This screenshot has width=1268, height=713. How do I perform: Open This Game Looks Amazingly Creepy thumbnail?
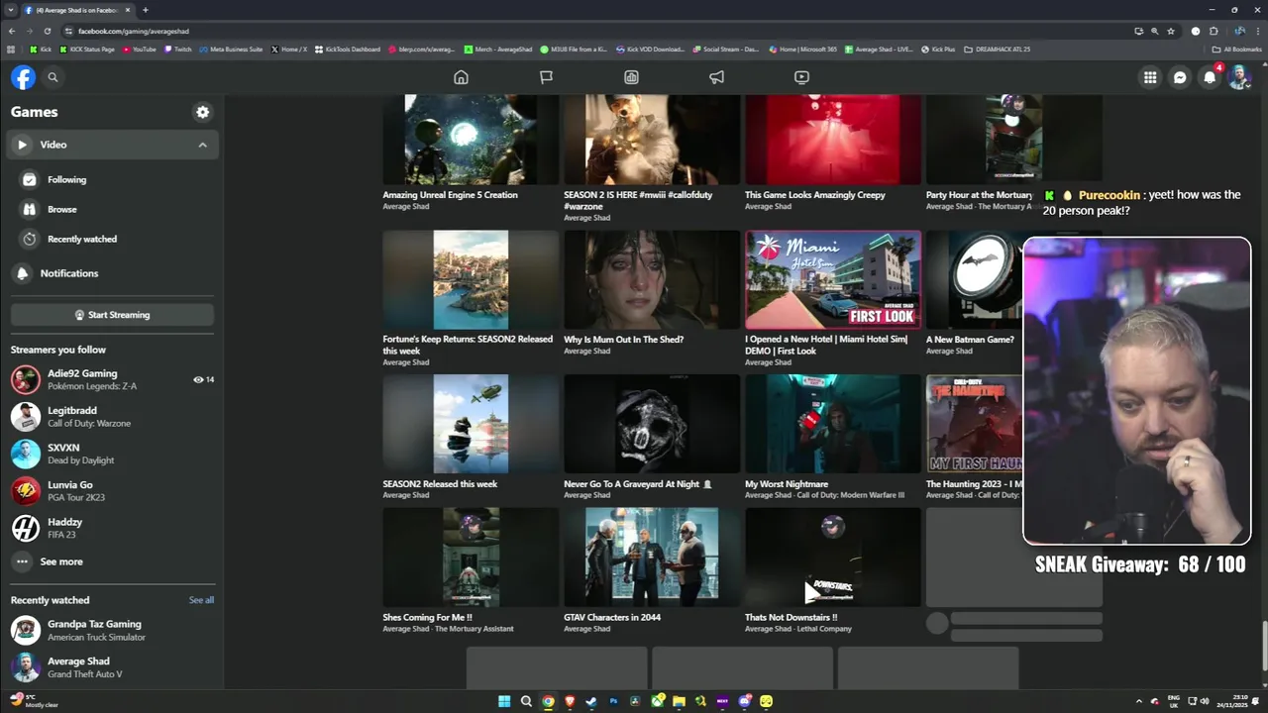[x=833, y=140]
